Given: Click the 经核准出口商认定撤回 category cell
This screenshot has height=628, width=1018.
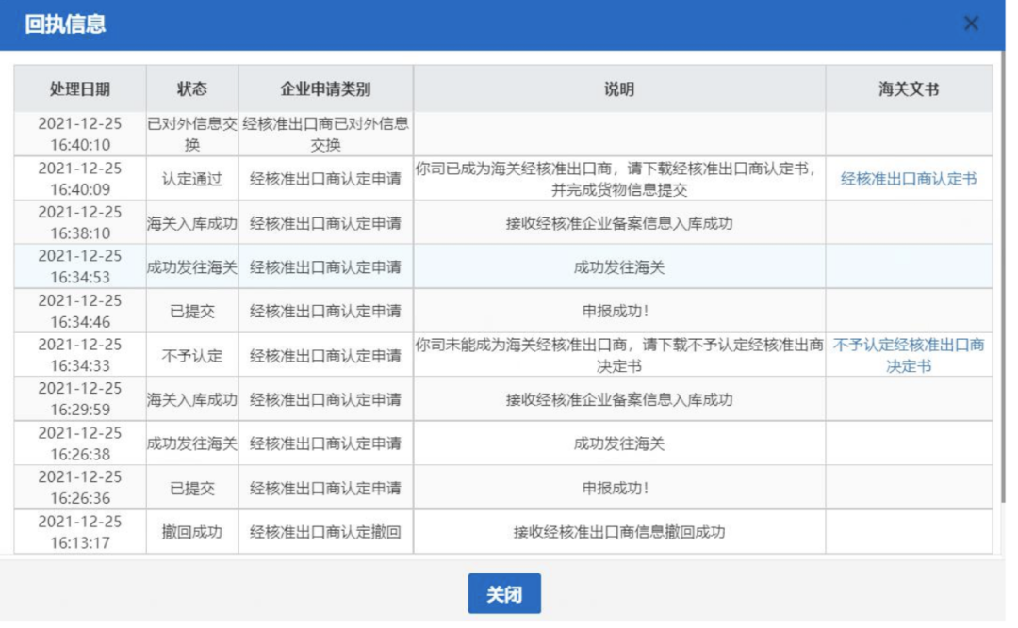Looking at the screenshot, I should pos(325,532).
